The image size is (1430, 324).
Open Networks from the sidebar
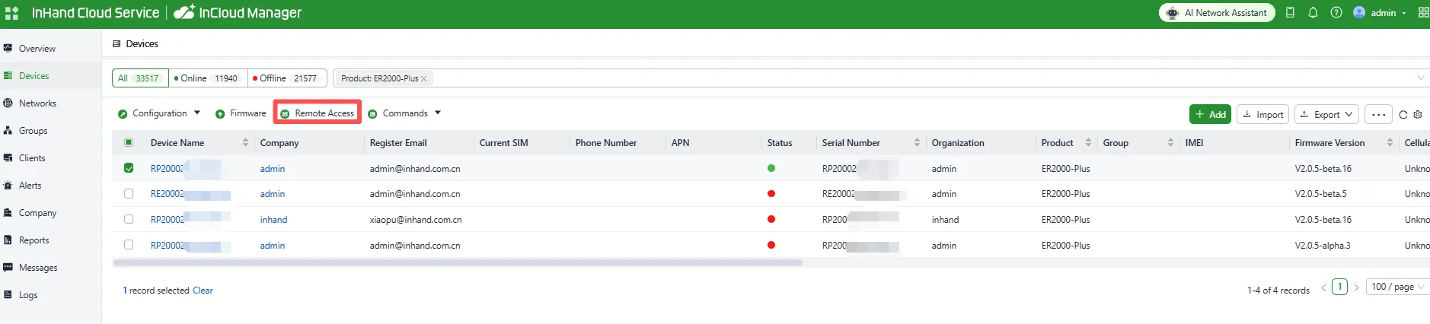tap(37, 103)
